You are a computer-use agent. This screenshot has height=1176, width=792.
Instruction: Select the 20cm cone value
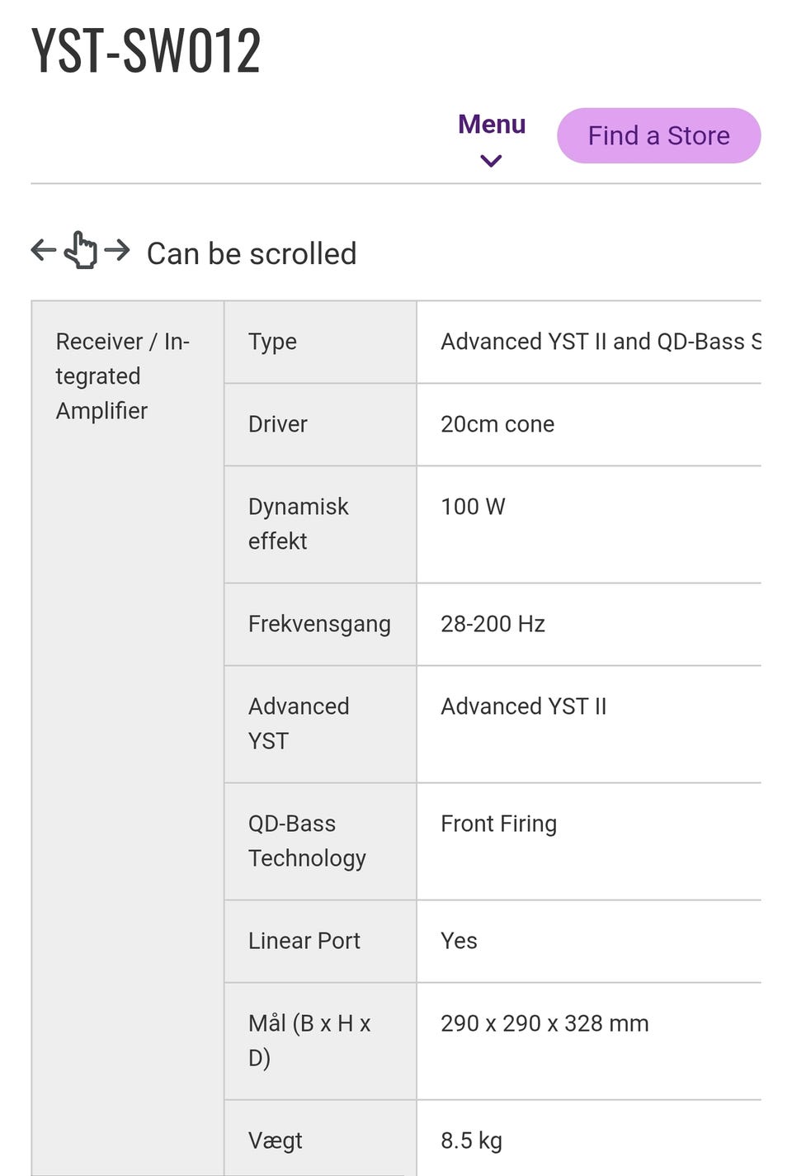[497, 424]
